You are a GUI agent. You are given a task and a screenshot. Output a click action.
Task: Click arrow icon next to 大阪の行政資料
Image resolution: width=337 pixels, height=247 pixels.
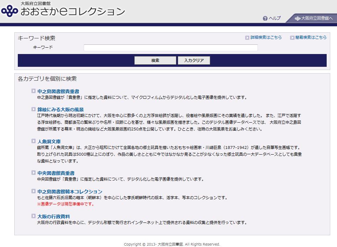33,216
